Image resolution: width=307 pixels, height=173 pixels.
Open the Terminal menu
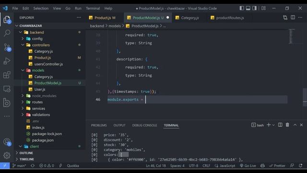tap(93, 8)
